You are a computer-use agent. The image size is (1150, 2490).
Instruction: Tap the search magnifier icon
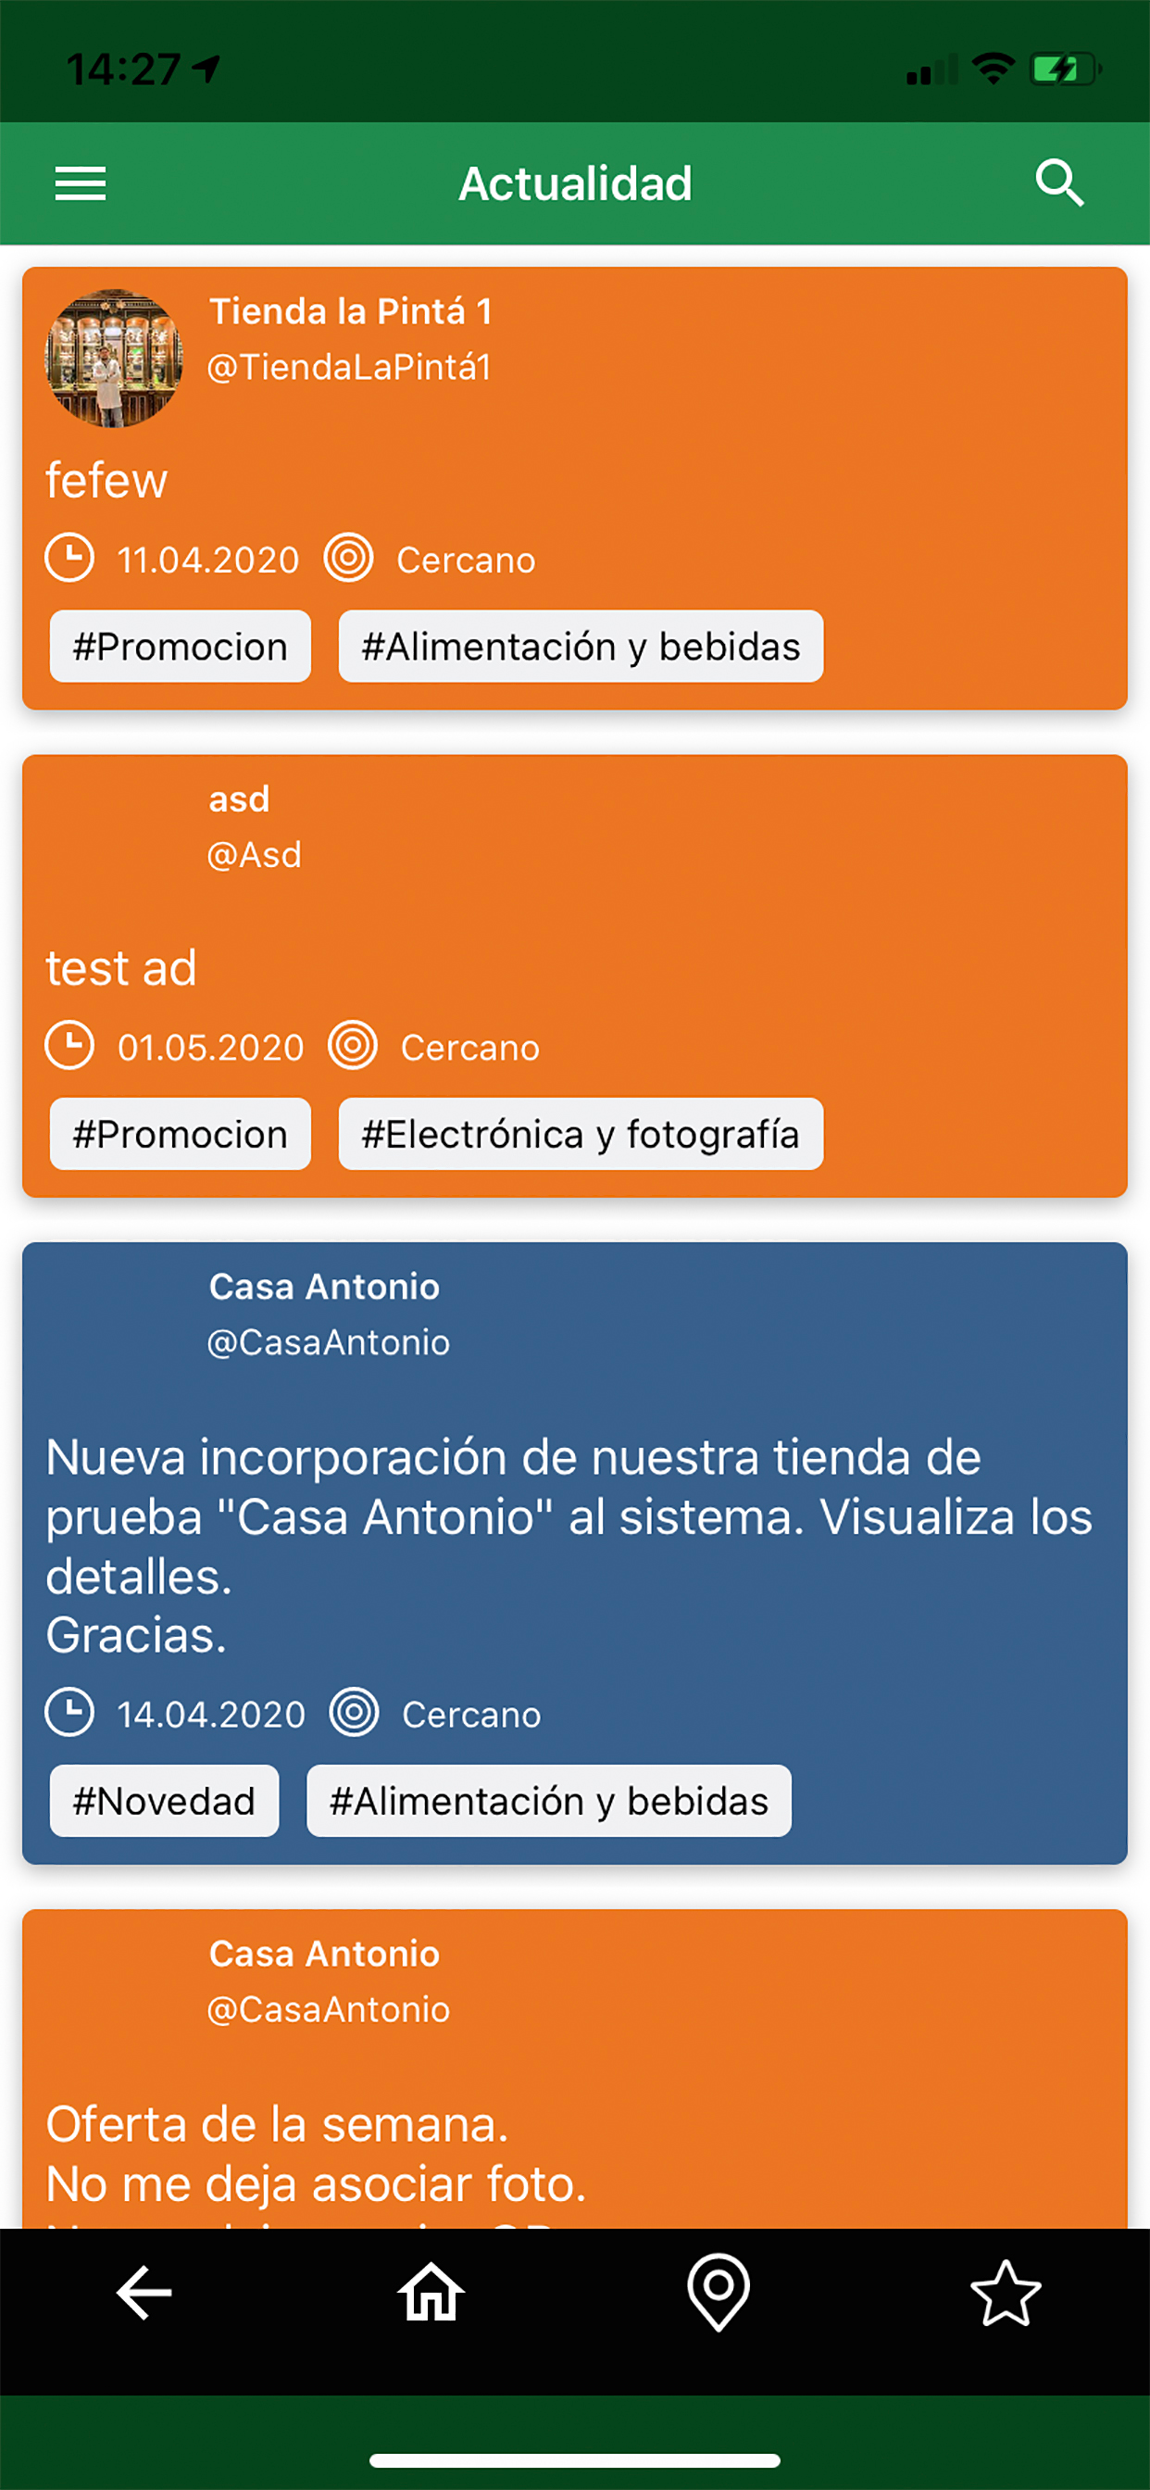[x=1060, y=182]
